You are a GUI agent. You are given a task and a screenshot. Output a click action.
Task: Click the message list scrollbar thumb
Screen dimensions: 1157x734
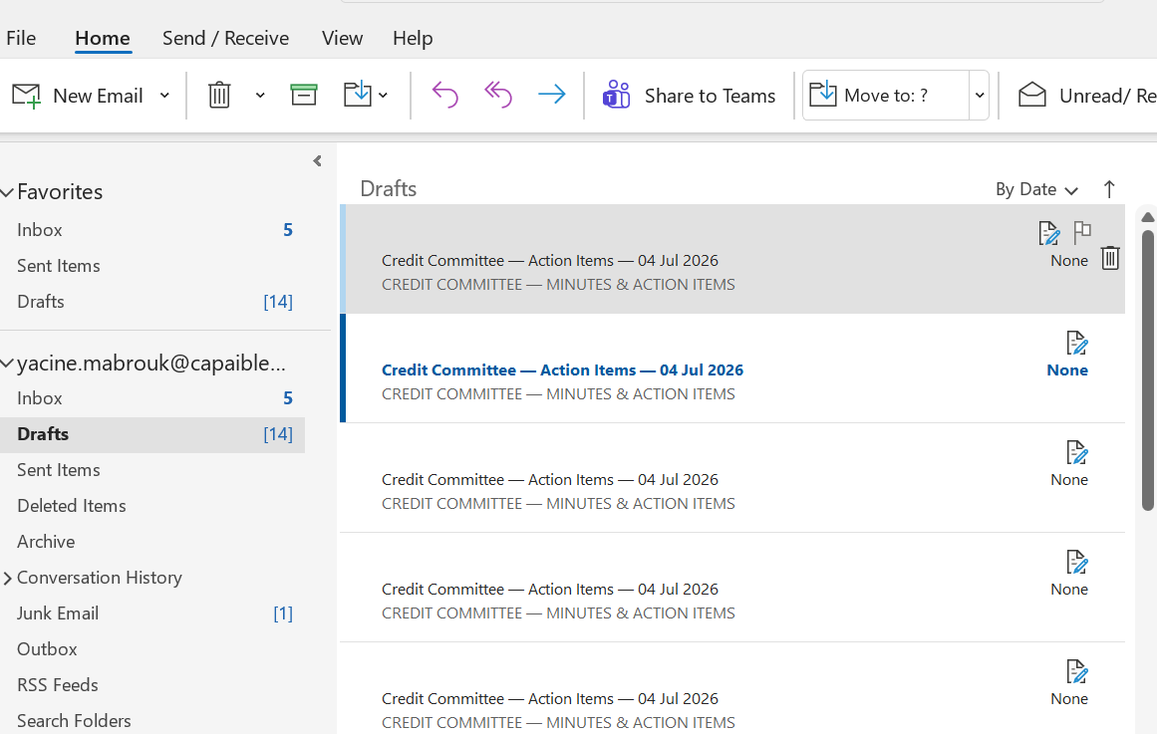point(1147,370)
